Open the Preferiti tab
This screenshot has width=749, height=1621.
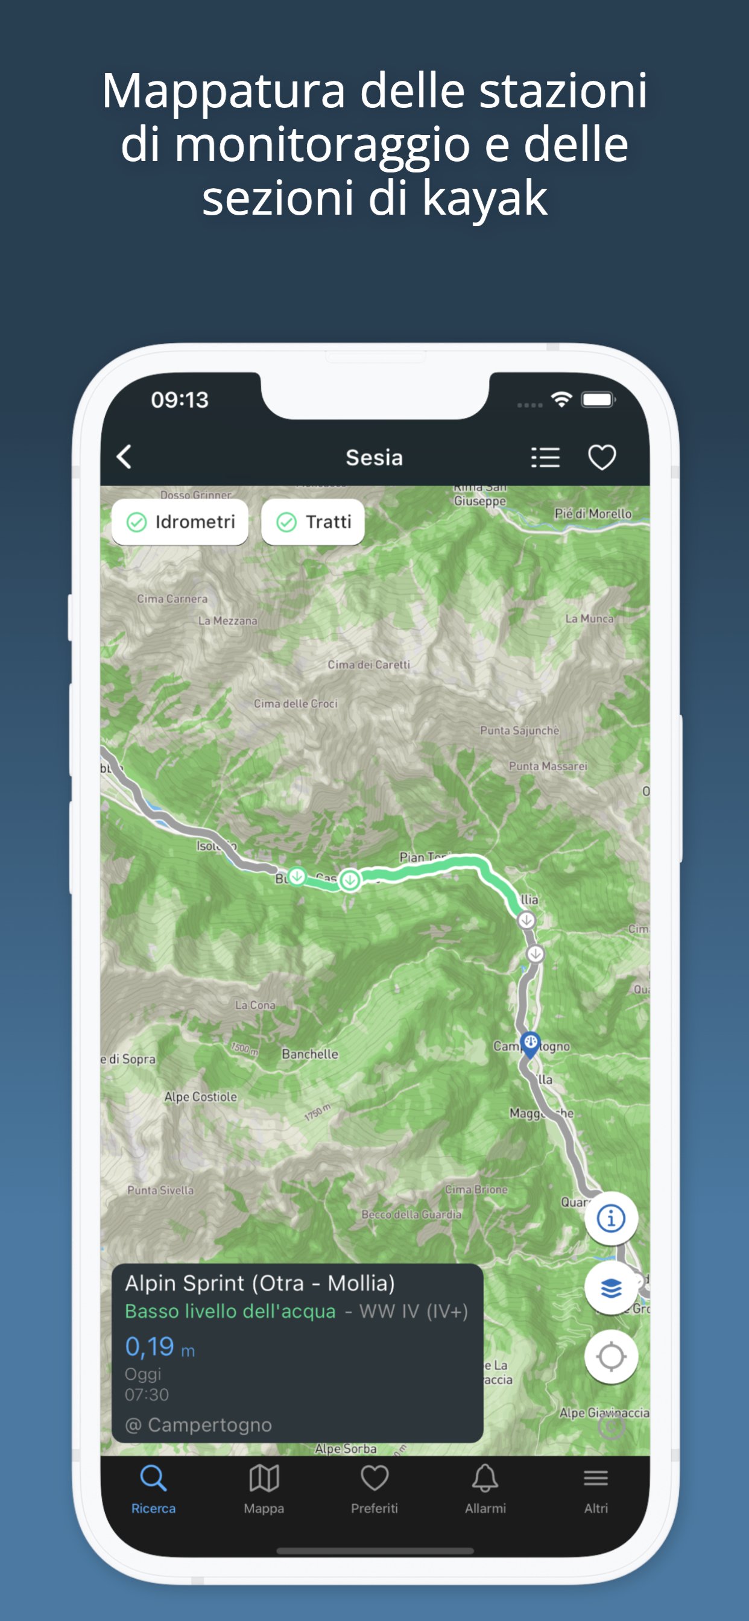point(374,1490)
